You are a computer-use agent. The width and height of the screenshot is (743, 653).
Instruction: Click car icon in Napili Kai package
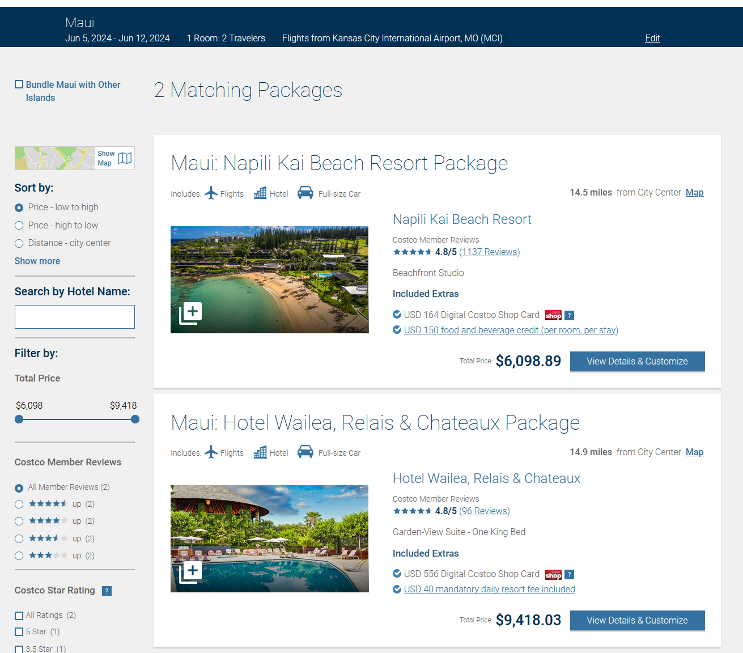305,193
